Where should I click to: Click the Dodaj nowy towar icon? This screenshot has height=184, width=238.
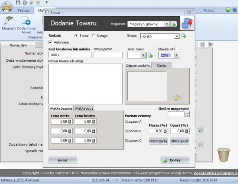coord(26,21)
